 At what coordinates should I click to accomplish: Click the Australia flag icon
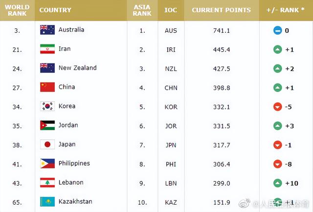[x=47, y=30]
